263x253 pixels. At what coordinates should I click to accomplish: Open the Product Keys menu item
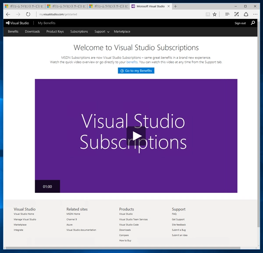click(x=55, y=32)
